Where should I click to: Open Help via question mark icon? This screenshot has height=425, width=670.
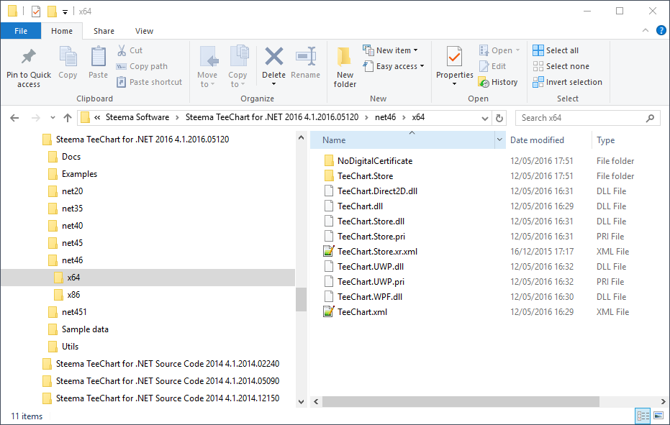coord(661,30)
